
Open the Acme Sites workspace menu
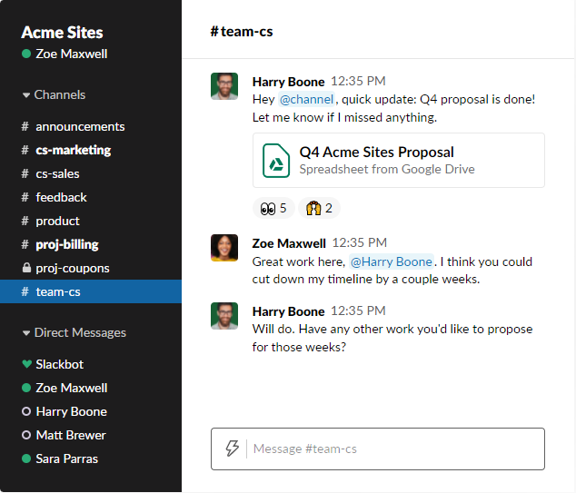click(x=62, y=33)
